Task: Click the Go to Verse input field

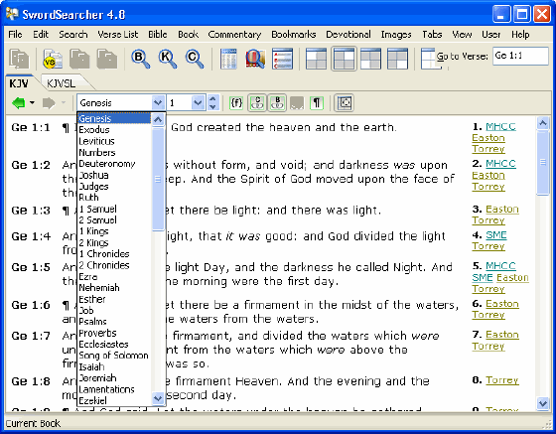Action: click(x=520, y=56)
